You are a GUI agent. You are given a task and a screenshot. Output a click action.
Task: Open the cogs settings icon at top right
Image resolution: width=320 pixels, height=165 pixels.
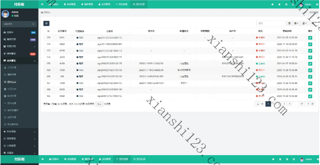tap(317, 4)
